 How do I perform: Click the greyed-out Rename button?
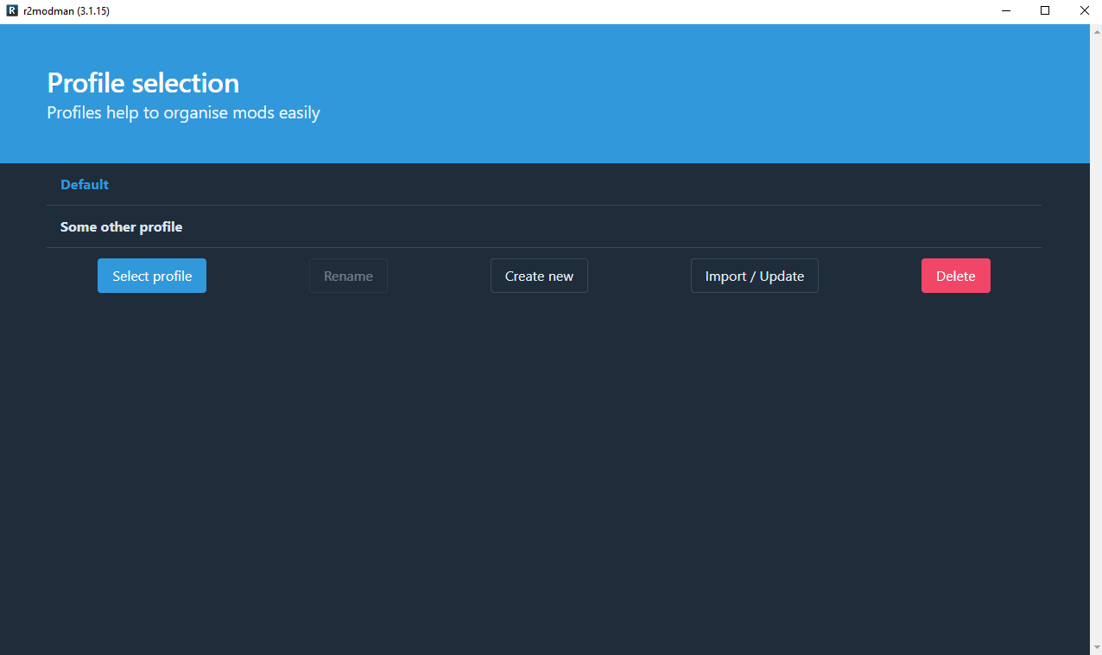(x=348, y=276)
